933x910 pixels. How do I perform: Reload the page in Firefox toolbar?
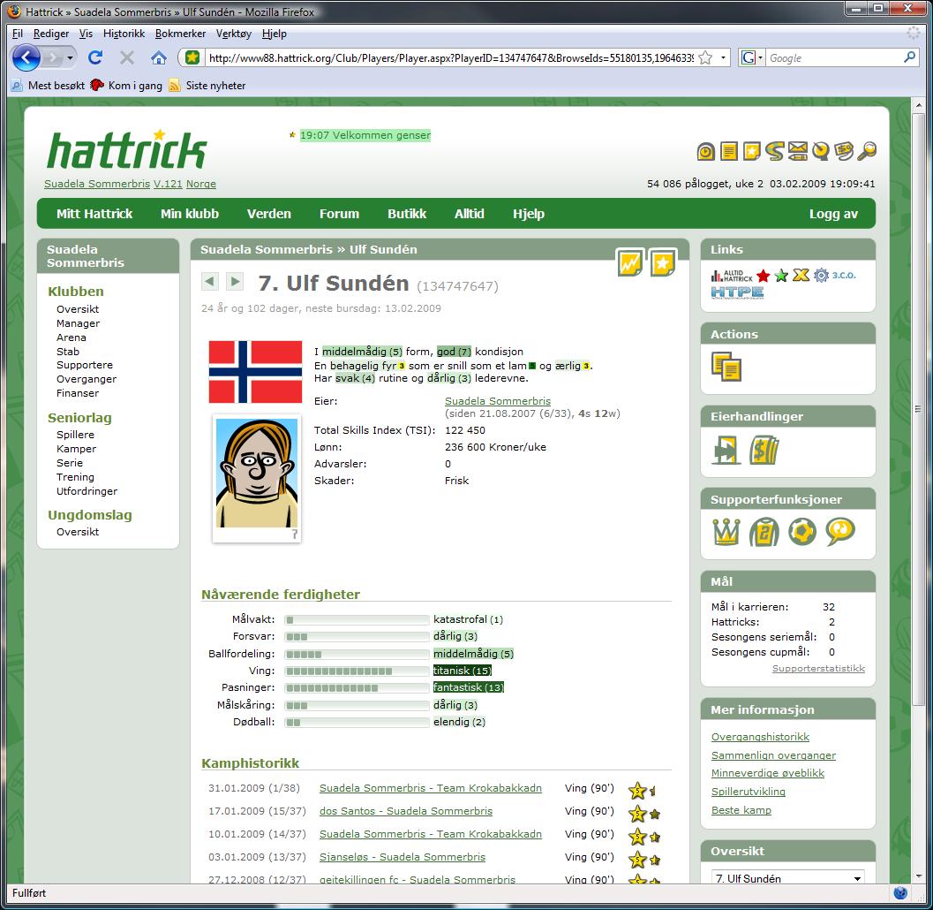95,57
